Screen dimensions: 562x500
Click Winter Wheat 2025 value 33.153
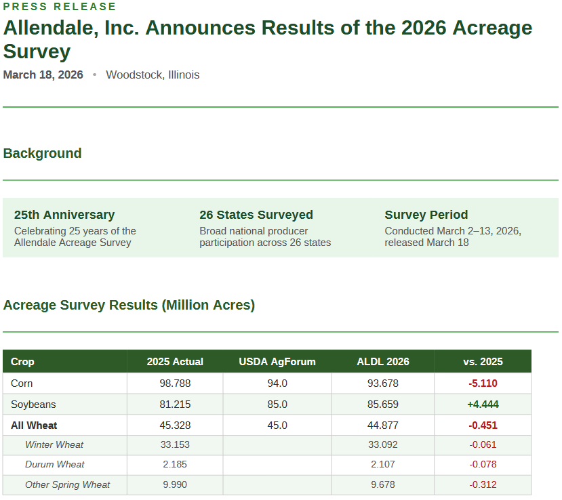(x=175, y=444)
